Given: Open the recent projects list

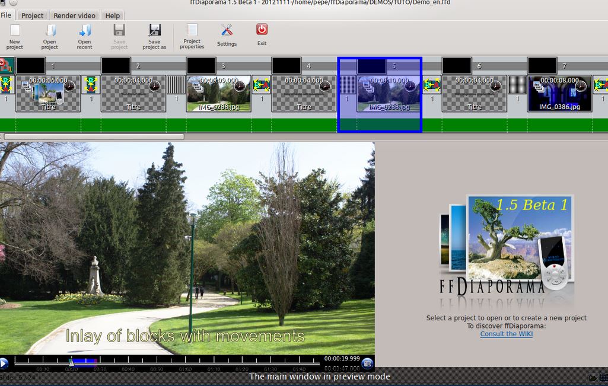Looking at the screenshot, I should point(85,37).
